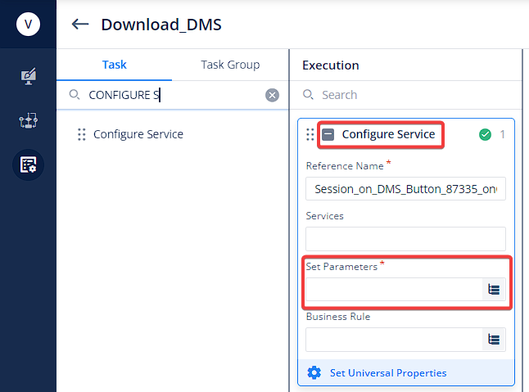This screenshot has width=529, height=392.
Task: Select the task configuration sidebar icon
Action: 29,164
